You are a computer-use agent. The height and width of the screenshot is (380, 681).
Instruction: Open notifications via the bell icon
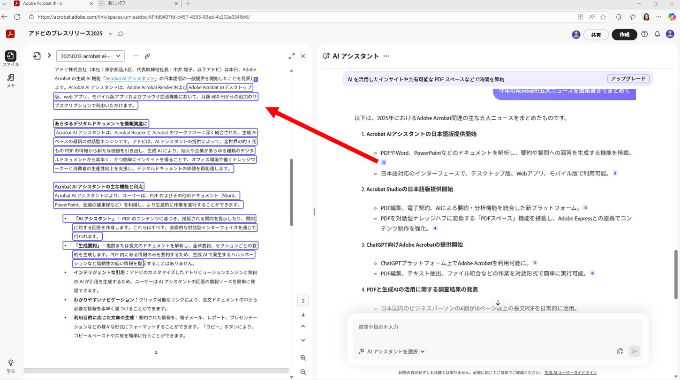(657, 33)
